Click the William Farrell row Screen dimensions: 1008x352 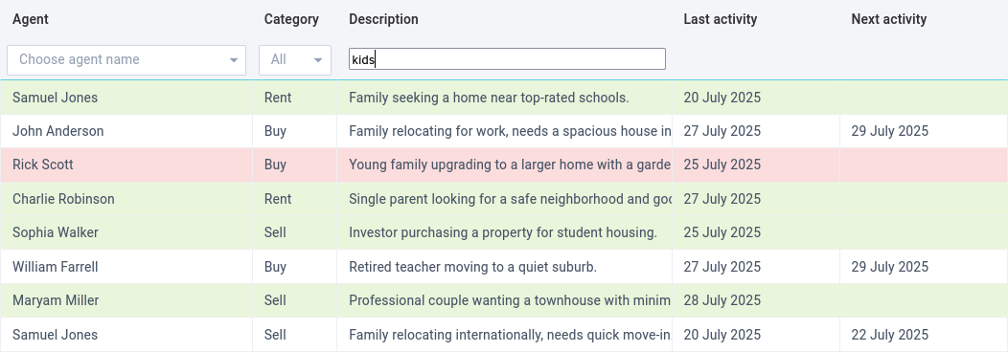tap(504, 267)
